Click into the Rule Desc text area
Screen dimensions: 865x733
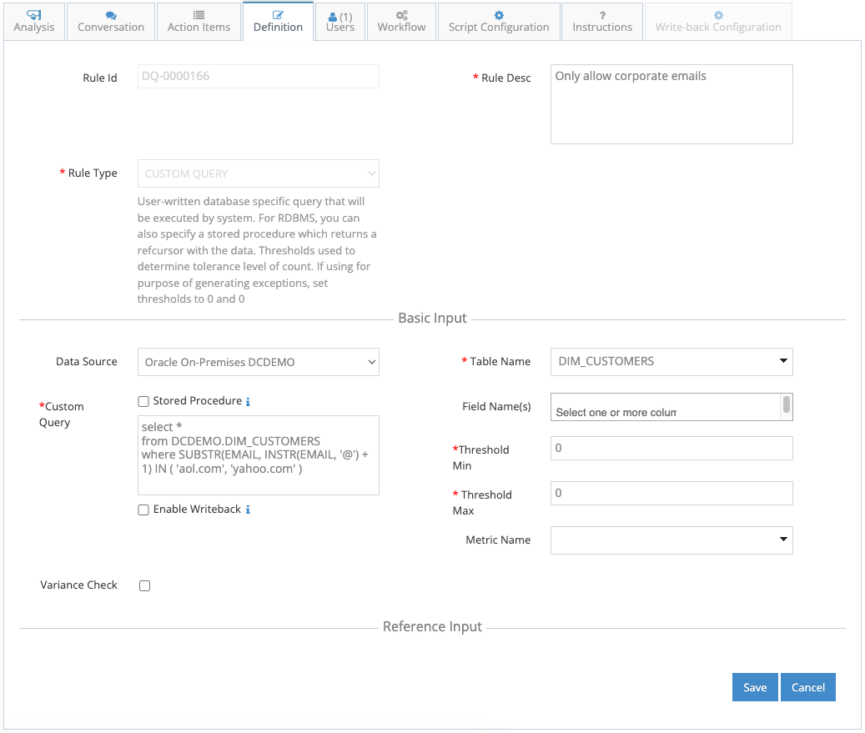pyautogui.click(x=671, y=104)
